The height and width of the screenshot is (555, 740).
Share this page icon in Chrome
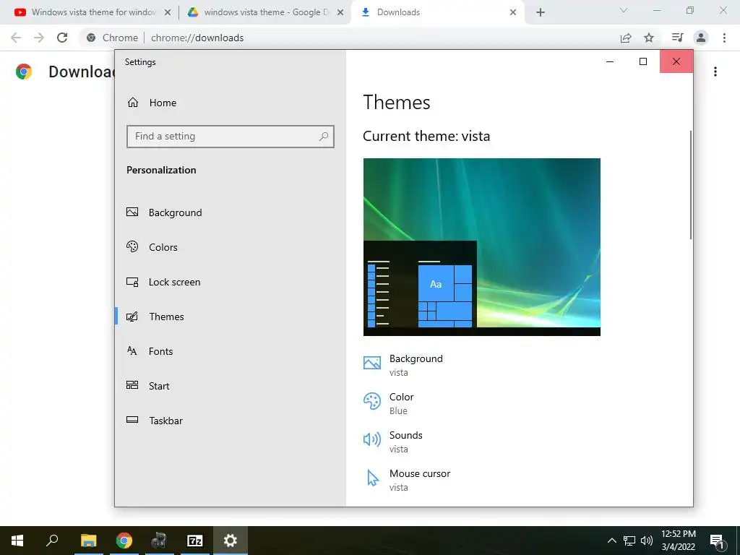pos(626,38)
